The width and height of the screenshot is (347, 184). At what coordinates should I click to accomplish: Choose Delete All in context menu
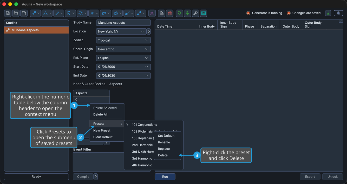click(100, 114)
